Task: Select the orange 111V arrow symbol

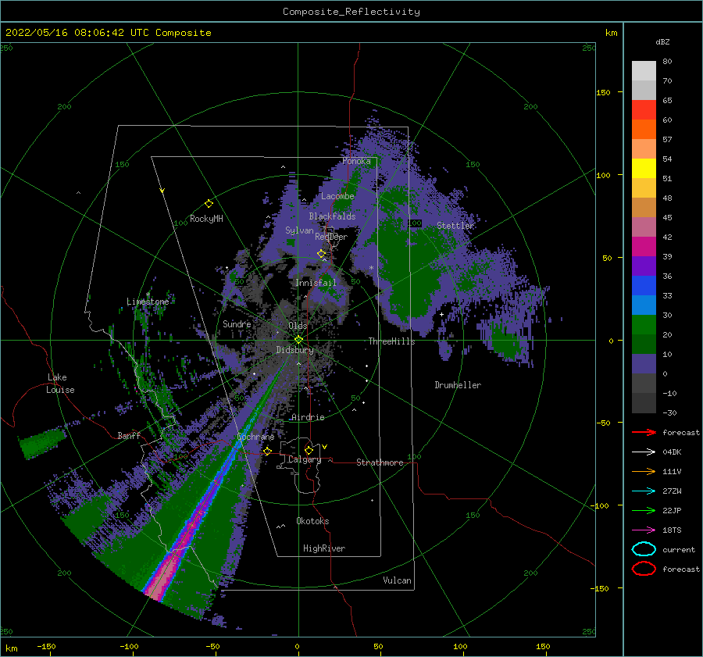Action: point(644,471)
